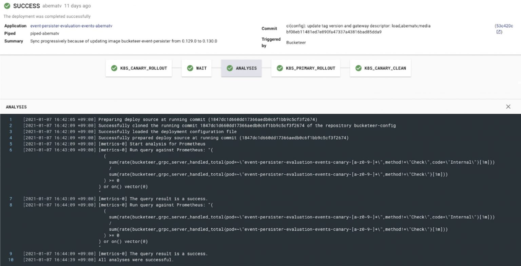The width and height of the screenshot is (521, 266).
Task: Open the event-persister-evaluation-events-abematv application link
Action: 71,26
